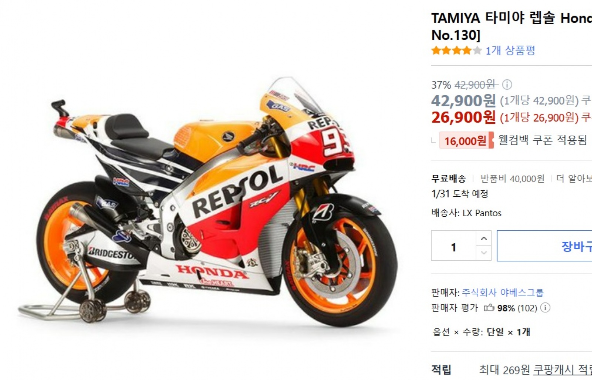Decrease quantity with the down arrow
Viewport: 592px width, 380px height.
(x=484, y=253)
